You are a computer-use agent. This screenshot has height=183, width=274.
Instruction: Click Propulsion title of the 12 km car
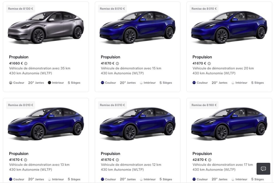pyautogui.click(x=111, y=154)
